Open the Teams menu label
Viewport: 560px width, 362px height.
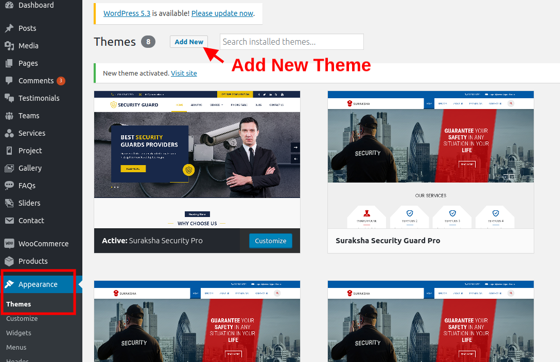click(29, 116)
